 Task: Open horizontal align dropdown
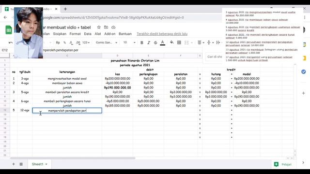[x=201, y=43]
